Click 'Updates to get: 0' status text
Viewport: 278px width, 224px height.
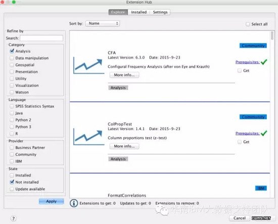click(x=135, y=203)
